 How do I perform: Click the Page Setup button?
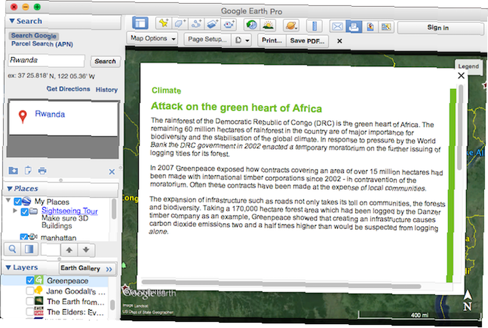[207, 39]
